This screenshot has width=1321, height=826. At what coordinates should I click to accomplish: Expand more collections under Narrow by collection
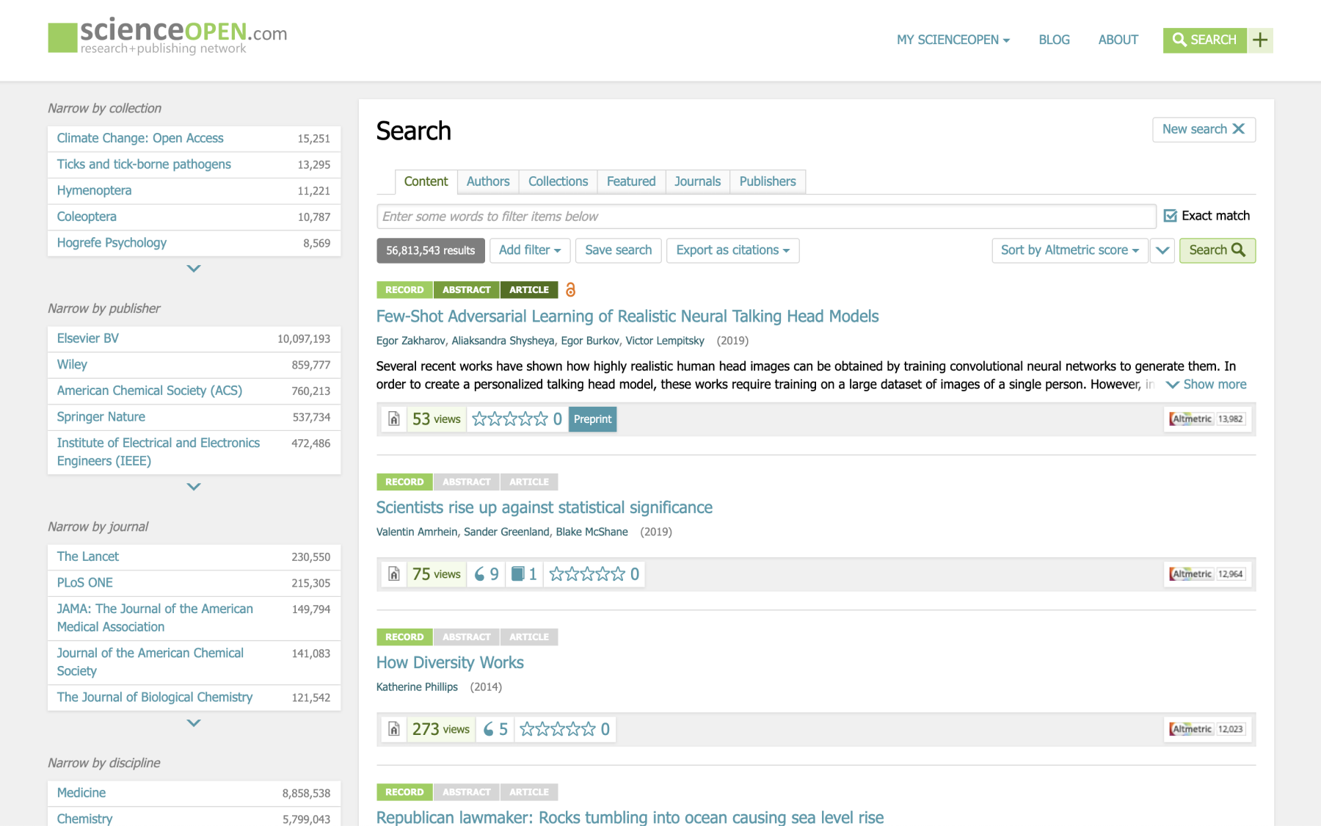coord(194,269)
